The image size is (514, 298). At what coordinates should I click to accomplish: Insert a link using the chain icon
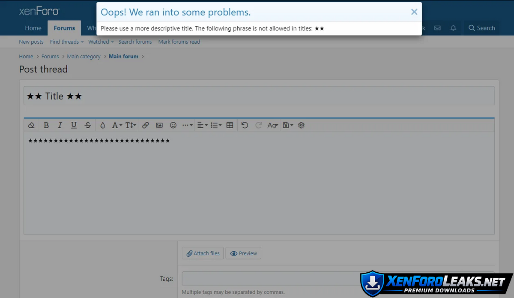(x=146, y=125)
